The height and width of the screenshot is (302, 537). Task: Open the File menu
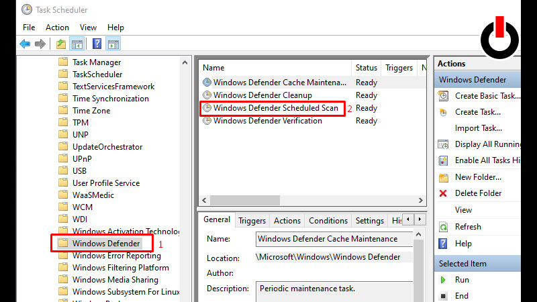29,28
